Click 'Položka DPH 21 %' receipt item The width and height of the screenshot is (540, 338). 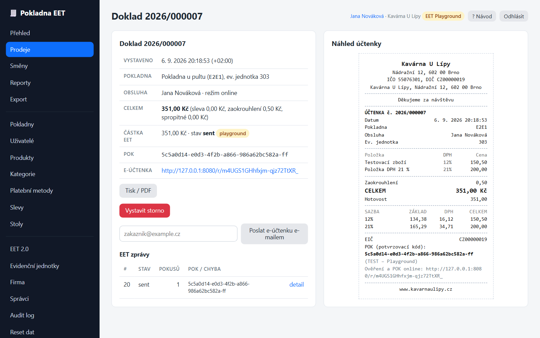(387, 169)
